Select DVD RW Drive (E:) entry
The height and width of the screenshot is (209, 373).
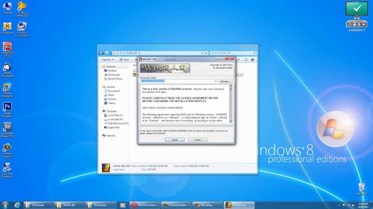118,123
